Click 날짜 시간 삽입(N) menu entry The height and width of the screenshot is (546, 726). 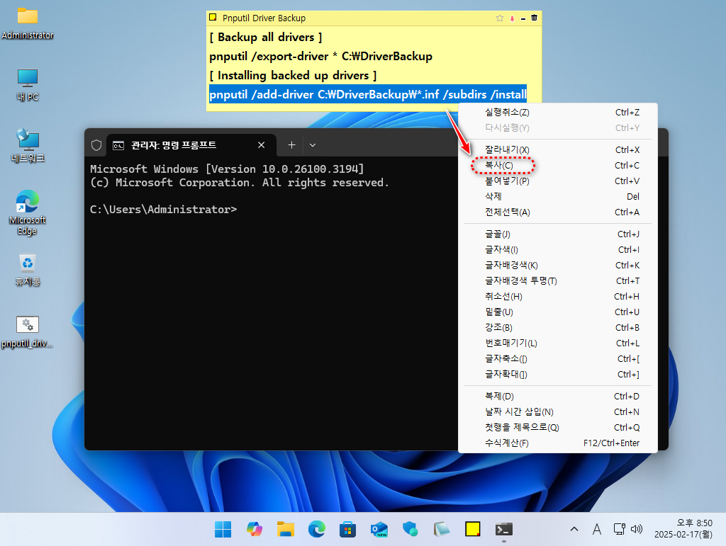557,412
